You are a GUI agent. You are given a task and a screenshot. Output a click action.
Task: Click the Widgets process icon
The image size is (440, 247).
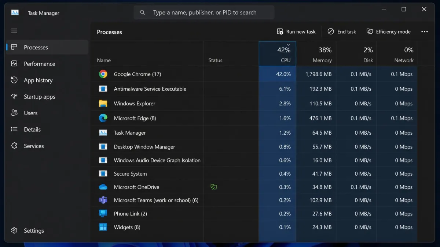point(103,227)
